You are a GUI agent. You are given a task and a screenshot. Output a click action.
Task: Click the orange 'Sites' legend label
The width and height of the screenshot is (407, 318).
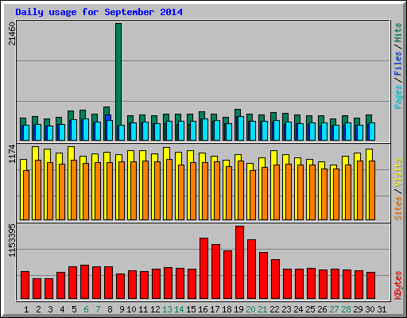398,208
